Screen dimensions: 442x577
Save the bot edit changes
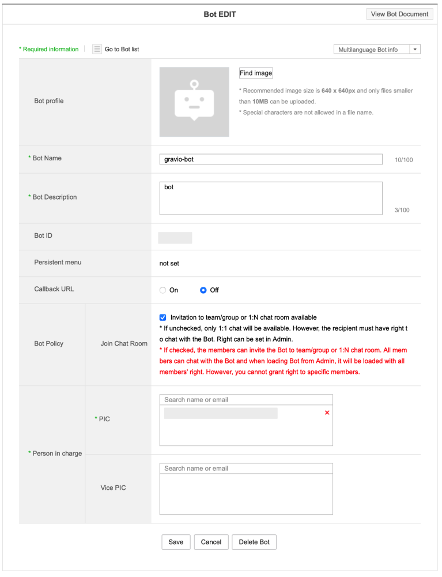tap(176, 542)
